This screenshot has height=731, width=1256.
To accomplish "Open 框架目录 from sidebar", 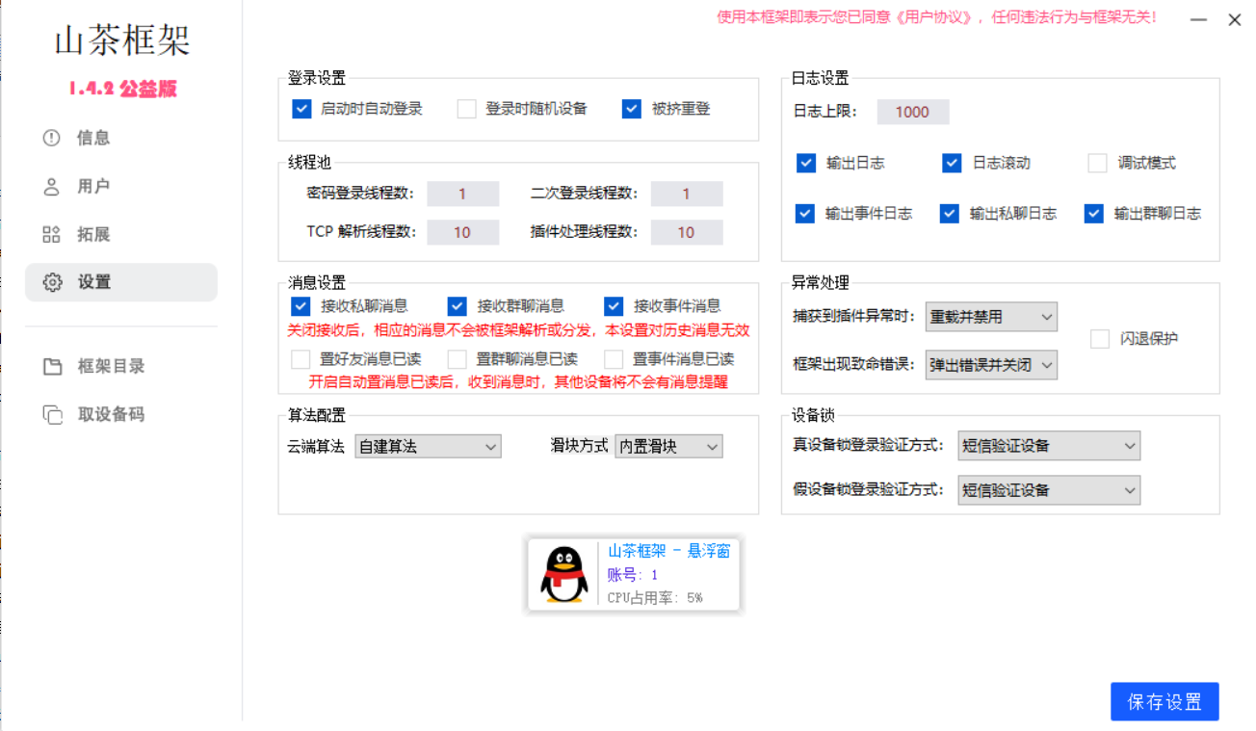I will point(121,366).
